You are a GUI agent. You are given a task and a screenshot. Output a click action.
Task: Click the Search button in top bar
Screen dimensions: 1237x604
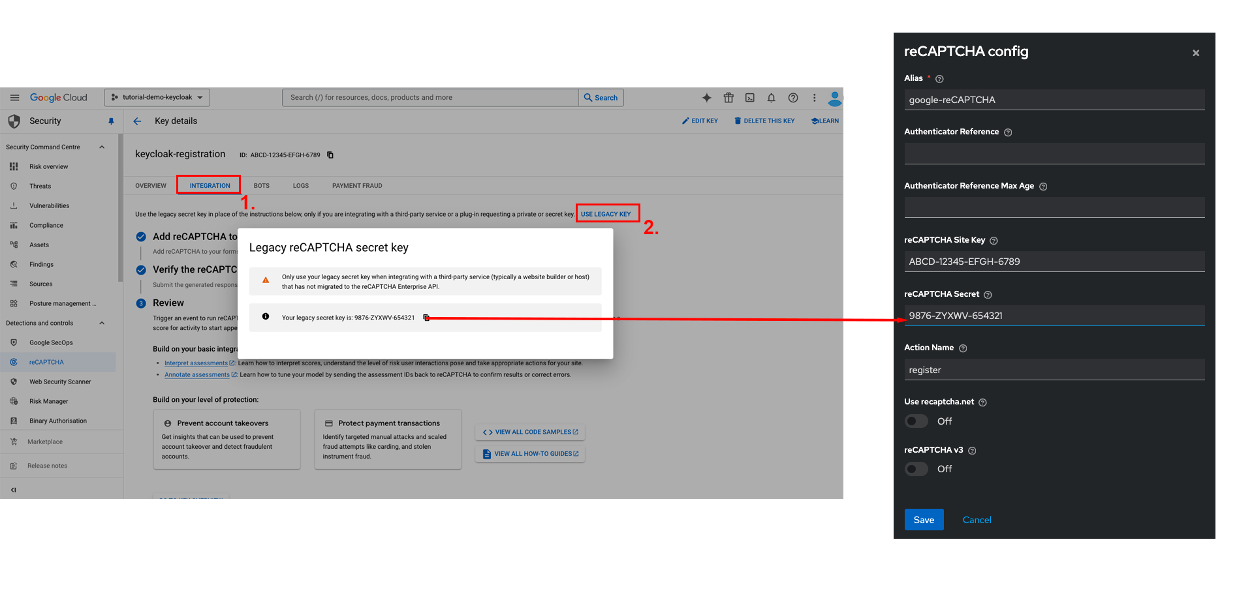click(601, 98)
